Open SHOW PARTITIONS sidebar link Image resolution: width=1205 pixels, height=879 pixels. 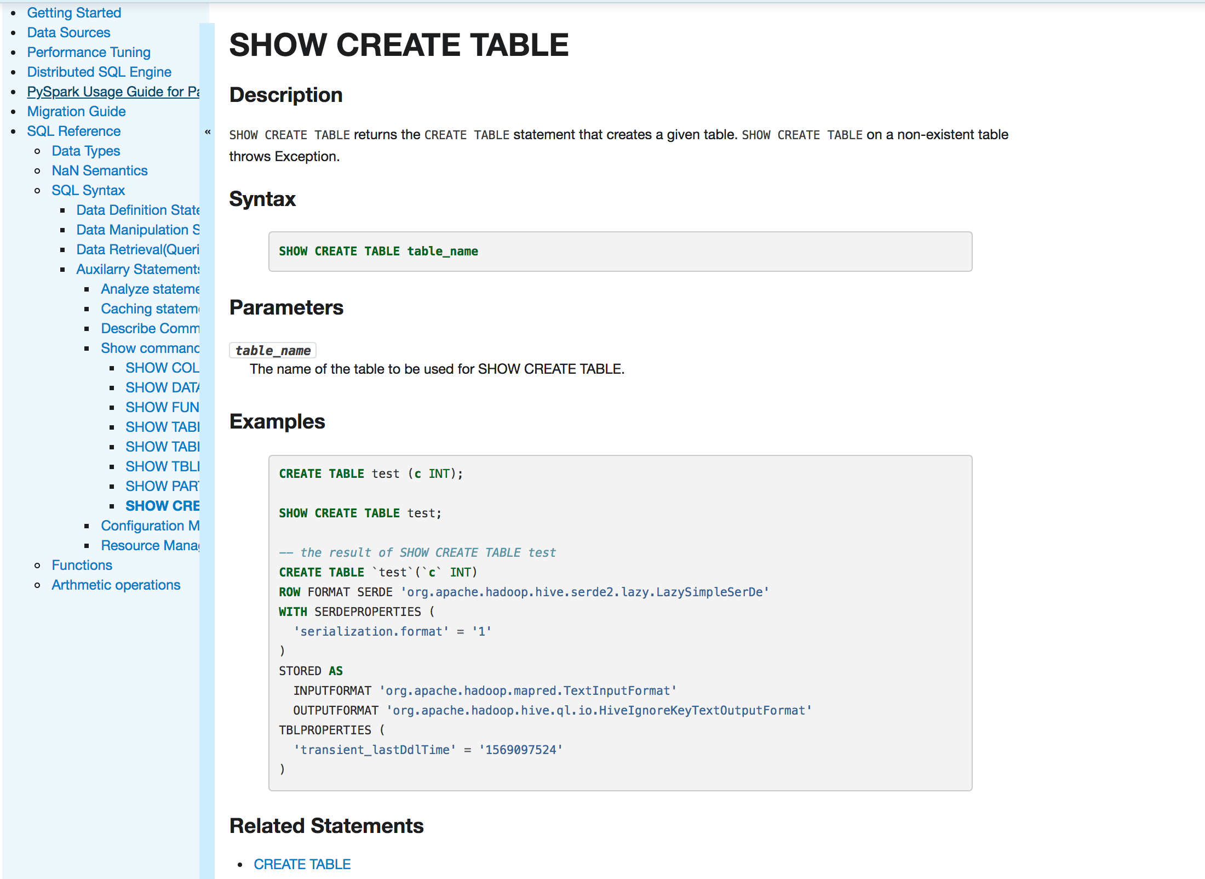click(x=162, y=486)
